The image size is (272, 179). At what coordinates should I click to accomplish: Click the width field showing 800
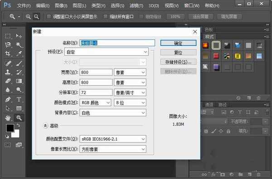96,72
